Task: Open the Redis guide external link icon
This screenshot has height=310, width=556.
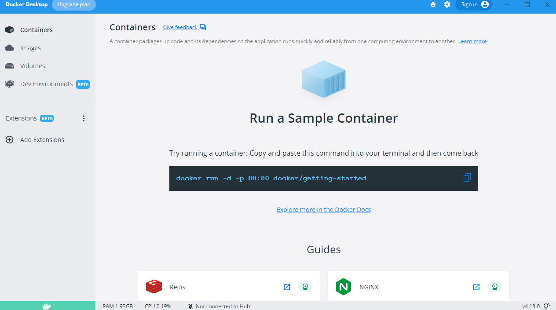Action: click(287, 287)
